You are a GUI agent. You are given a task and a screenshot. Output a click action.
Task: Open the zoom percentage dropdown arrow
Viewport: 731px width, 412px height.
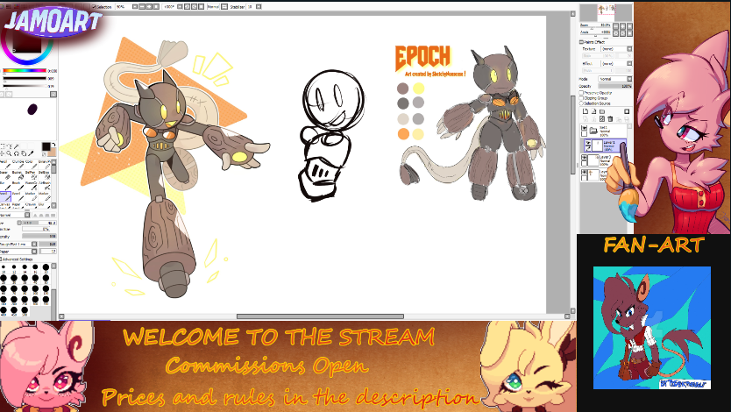[135, 7]
